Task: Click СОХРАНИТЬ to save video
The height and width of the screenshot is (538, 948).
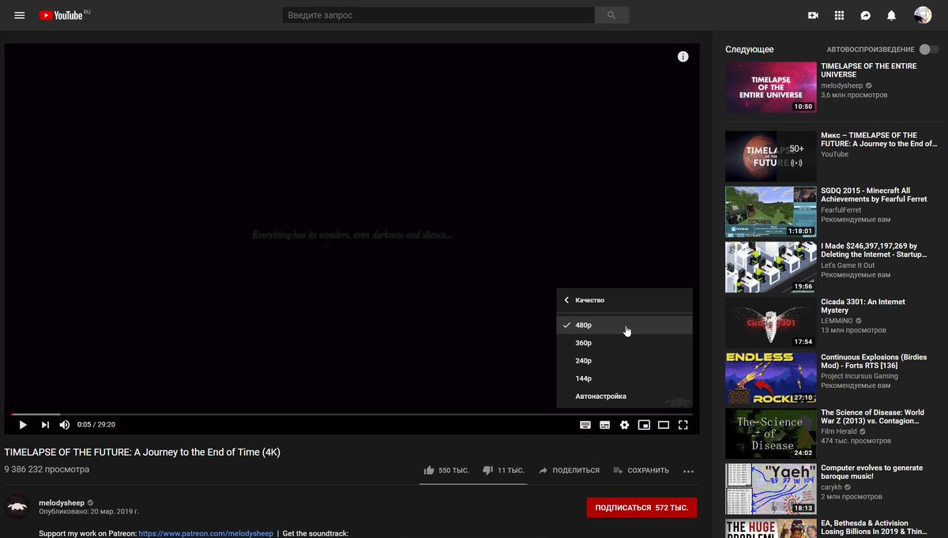Action: (x=641, y=470)
